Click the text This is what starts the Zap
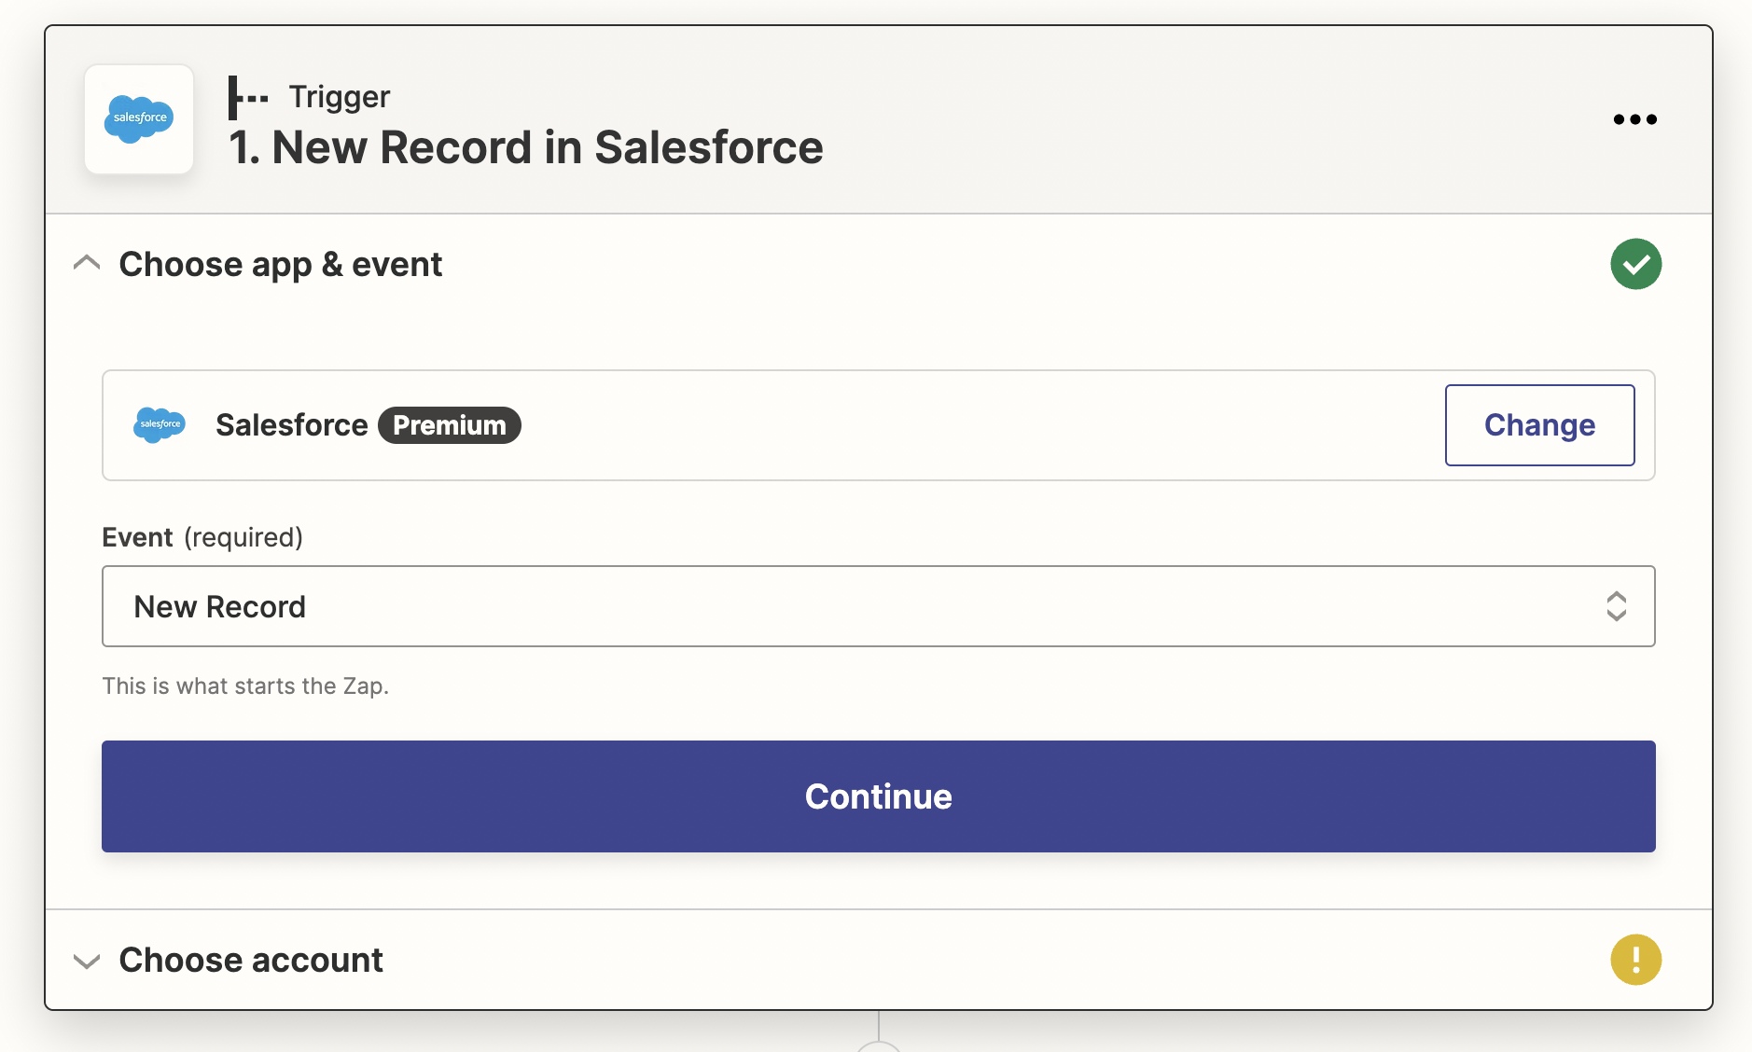 tap(245, 685)
